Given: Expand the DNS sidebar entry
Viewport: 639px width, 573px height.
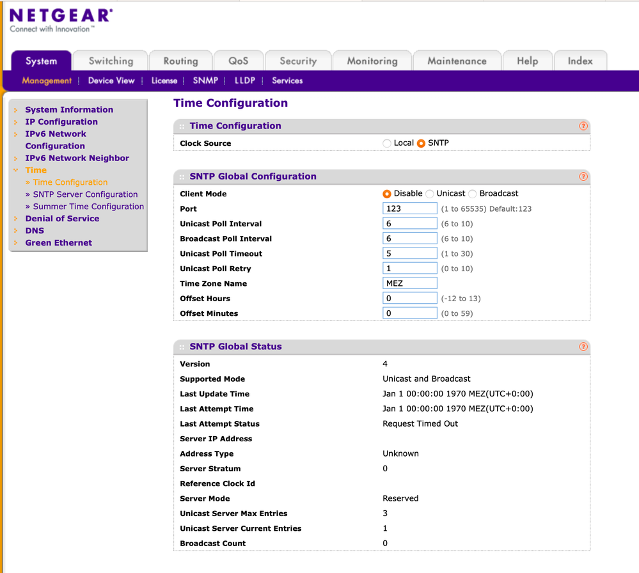Looking at the screenshot, I should coord(35,231).
